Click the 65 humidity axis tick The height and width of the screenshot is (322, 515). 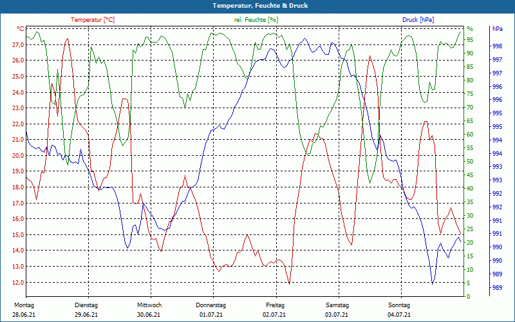tap(470, 121)
